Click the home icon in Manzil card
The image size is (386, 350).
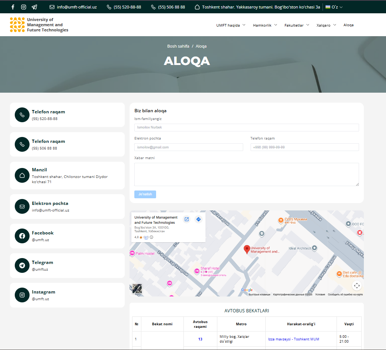coord(22,175)
